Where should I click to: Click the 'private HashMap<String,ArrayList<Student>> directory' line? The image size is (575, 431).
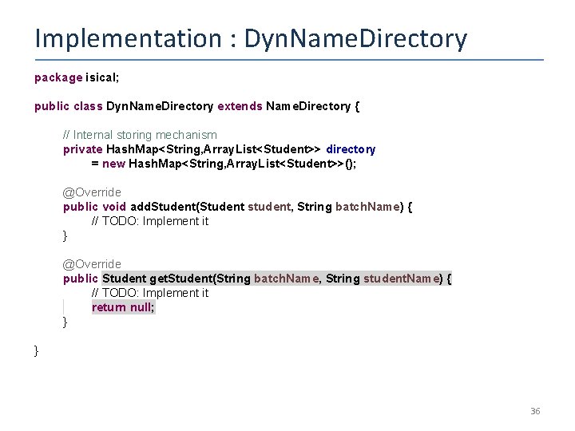(x=220, y=149)
